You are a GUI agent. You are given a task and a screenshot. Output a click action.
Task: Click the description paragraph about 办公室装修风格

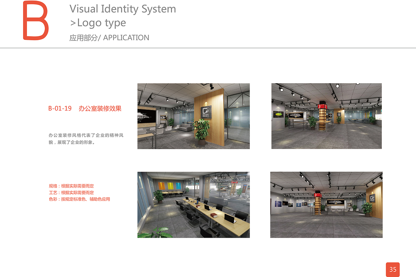click(x=86, y=139)
